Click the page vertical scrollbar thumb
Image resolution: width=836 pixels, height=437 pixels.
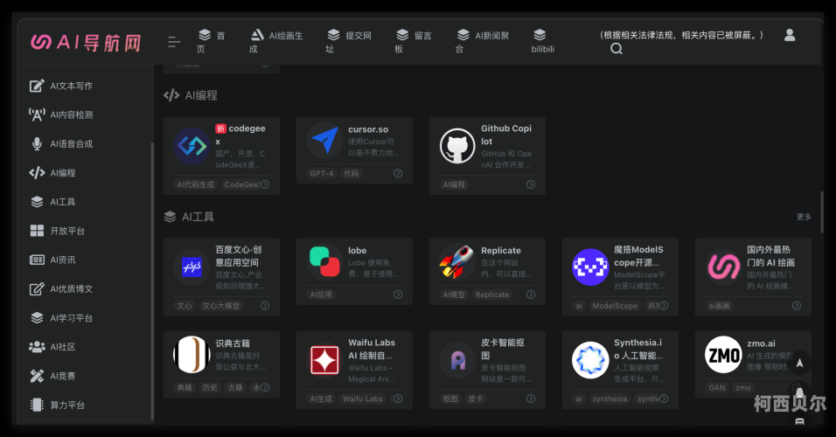click(821, 212)
